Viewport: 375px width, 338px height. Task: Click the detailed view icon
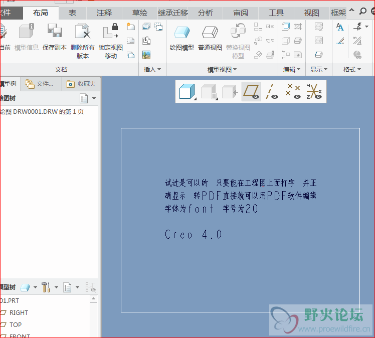[x=258, y=41]
